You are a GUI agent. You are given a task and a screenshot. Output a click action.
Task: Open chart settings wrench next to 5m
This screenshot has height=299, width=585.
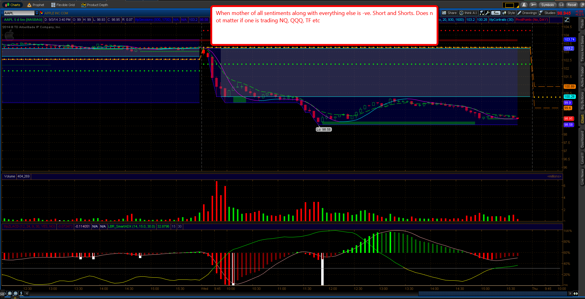click(x=488, y=13)
